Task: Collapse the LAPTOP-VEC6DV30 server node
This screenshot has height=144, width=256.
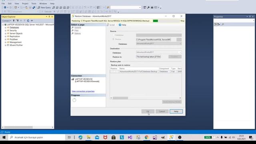Action: (3, 25)
